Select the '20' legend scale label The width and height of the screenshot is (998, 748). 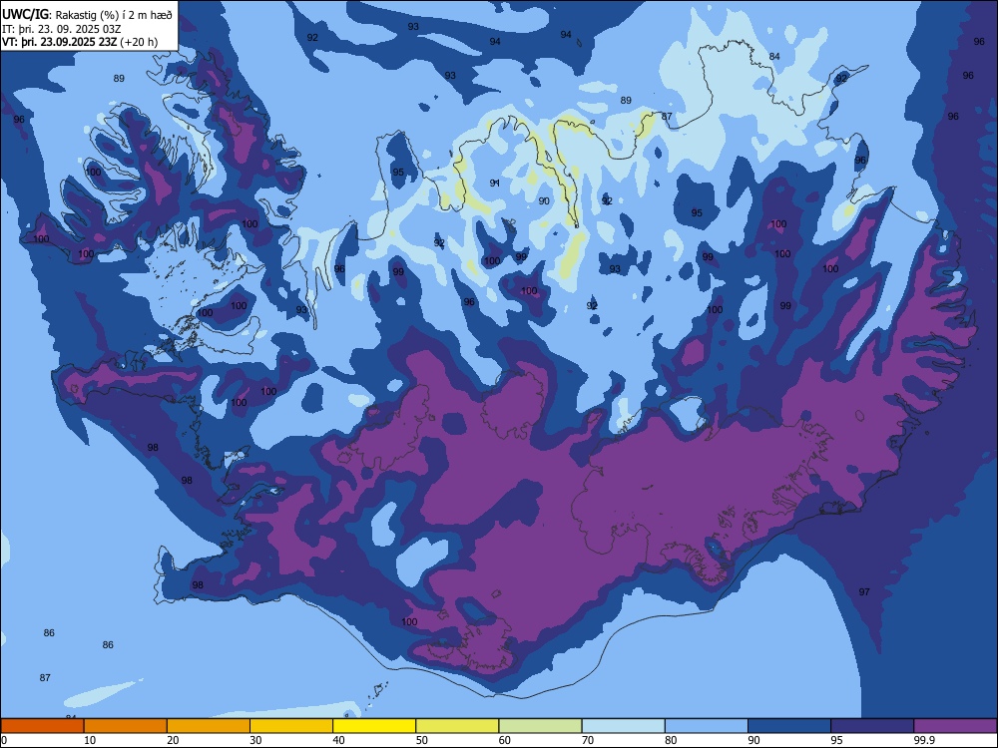(173, 740)
